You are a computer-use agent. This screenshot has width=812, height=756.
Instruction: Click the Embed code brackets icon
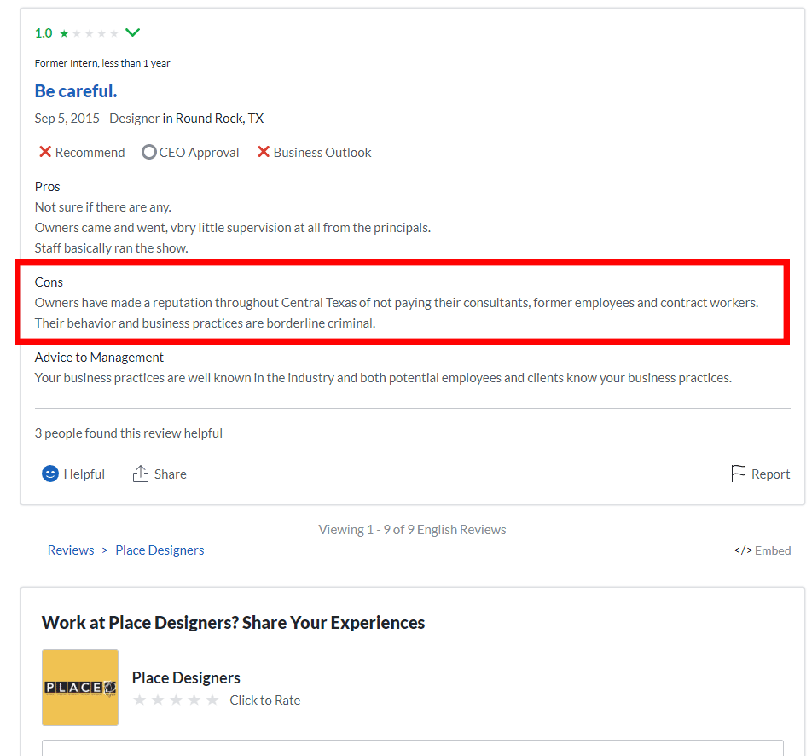(x=742, y=550)
